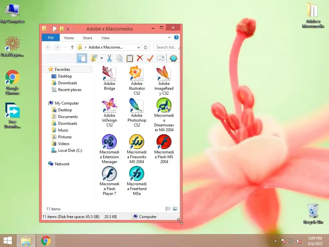Open the Home ribbon tab

[x=69, y=38]
